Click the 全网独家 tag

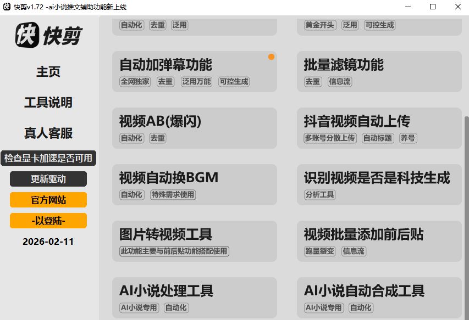coord(135,81)
